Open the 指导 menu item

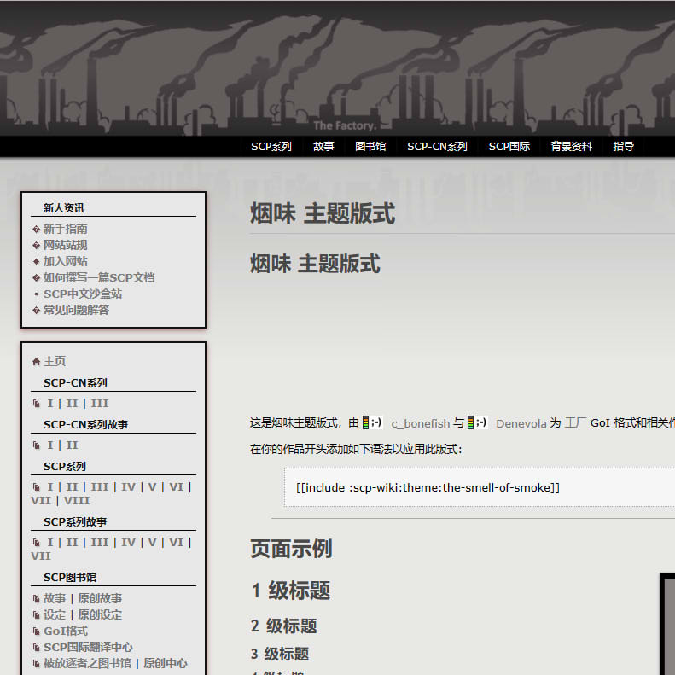(623, 147)
